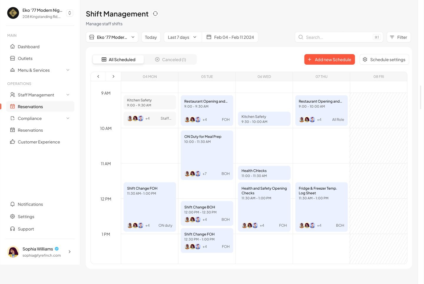This screenshot has height=284, width=424.
Task: Open Thursday Restaurant Opening 9:00-10:00 card
Action: tap(321, 111)
